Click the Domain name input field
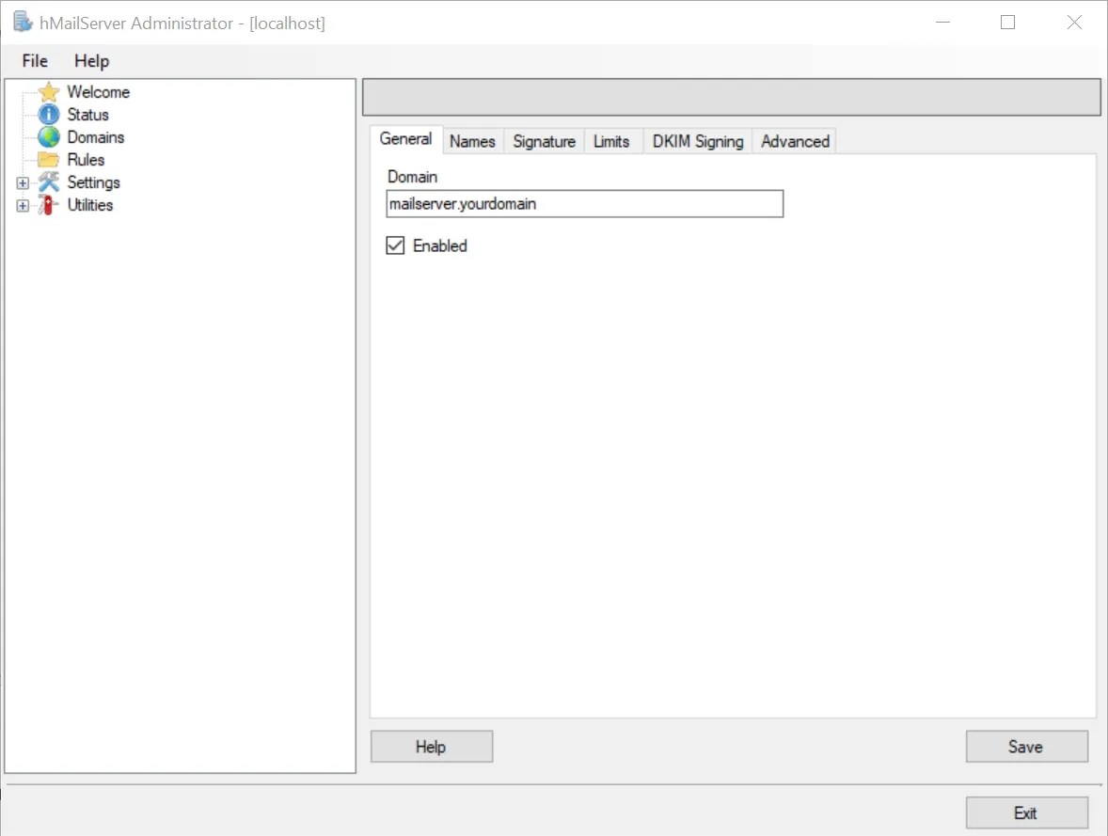The width and height of the screenshot is (1108, 836). point(584,203)
